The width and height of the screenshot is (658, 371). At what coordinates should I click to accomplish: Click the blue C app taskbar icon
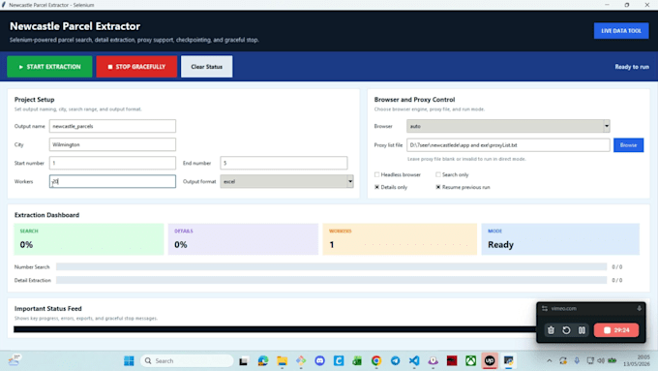coord(339,361)
